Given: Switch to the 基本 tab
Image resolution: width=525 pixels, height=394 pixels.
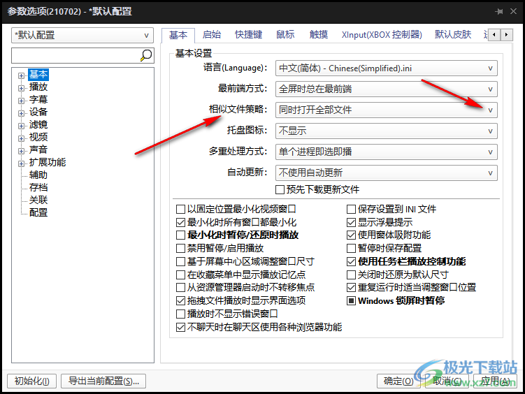Looking at the screenshot, I should pos(178,35).
